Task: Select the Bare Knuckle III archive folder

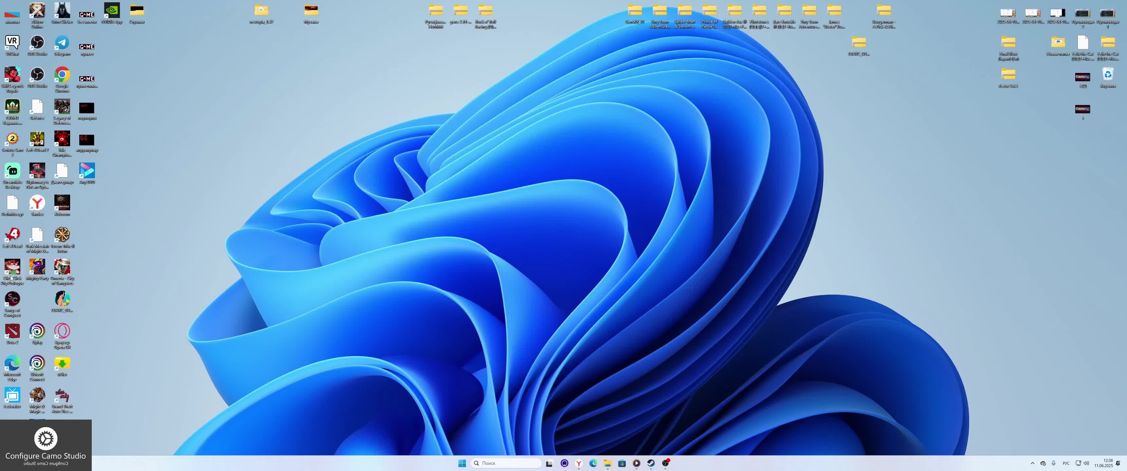Action: click(x=784, y=16)
